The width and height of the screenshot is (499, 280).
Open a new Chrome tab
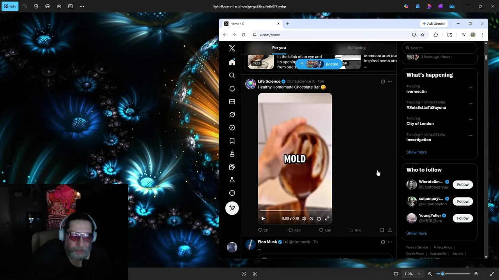288,24
